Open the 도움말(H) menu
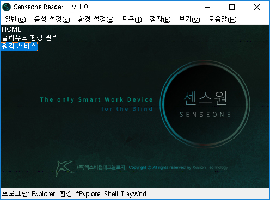 tap(222, 19)
